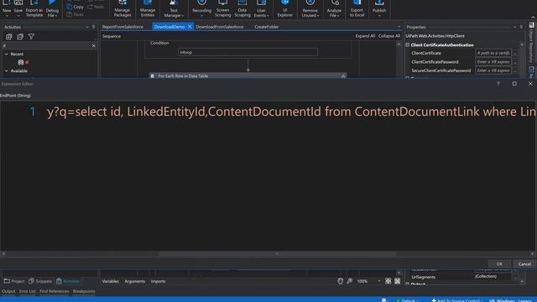Open the User Events dropdown
Screen dimensions: 537x302
tap(261, 9)
